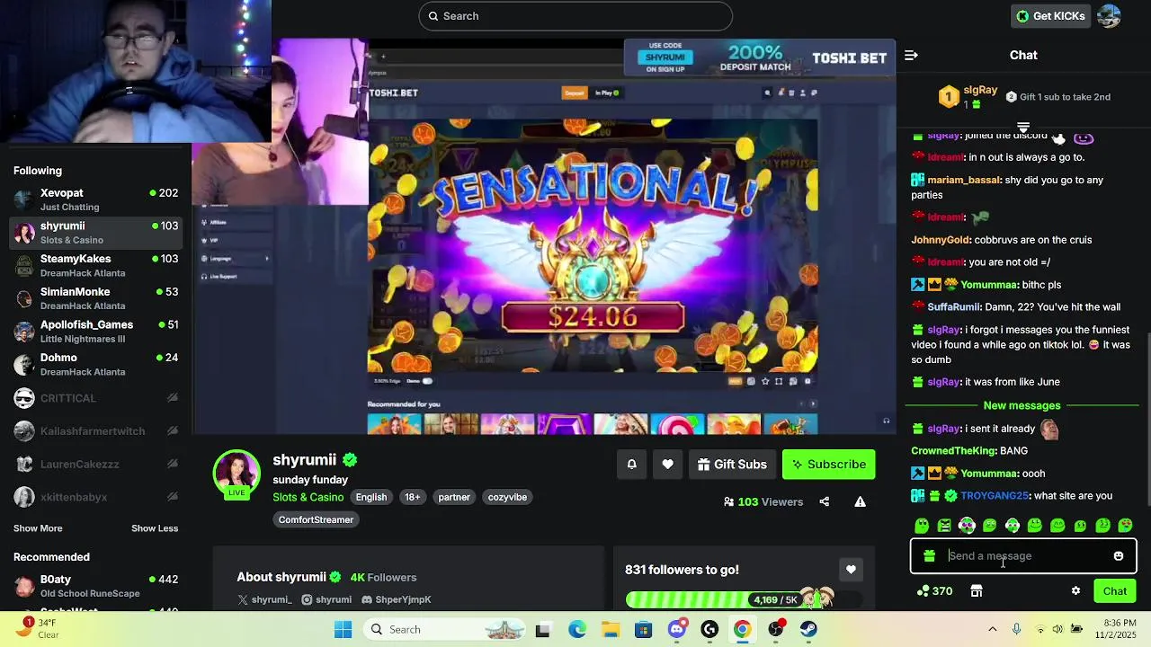The height and width of the screenshot is (647, 1151).
Task: Open the chat settings gear
Action: tap(1075, 591)
